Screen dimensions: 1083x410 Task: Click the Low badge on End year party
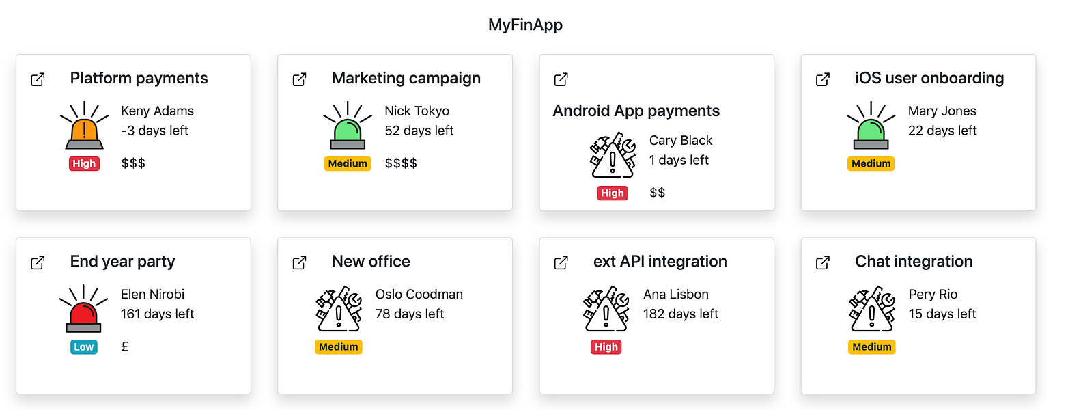[84, 346]
